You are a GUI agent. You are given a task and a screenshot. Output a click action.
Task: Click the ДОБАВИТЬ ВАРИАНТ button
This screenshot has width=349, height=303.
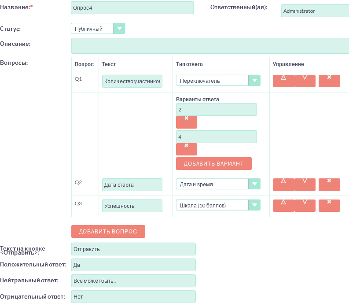pyautogui.click(x=213, y=163)
